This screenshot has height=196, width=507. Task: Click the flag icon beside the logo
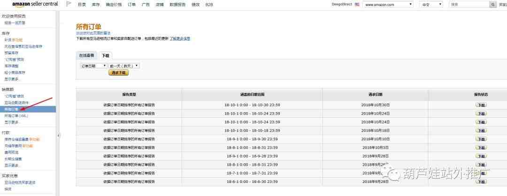[68, 4]
